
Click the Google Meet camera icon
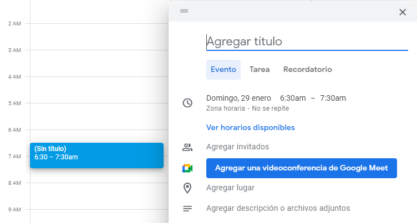pyautogui.click(x=187, y=168)
